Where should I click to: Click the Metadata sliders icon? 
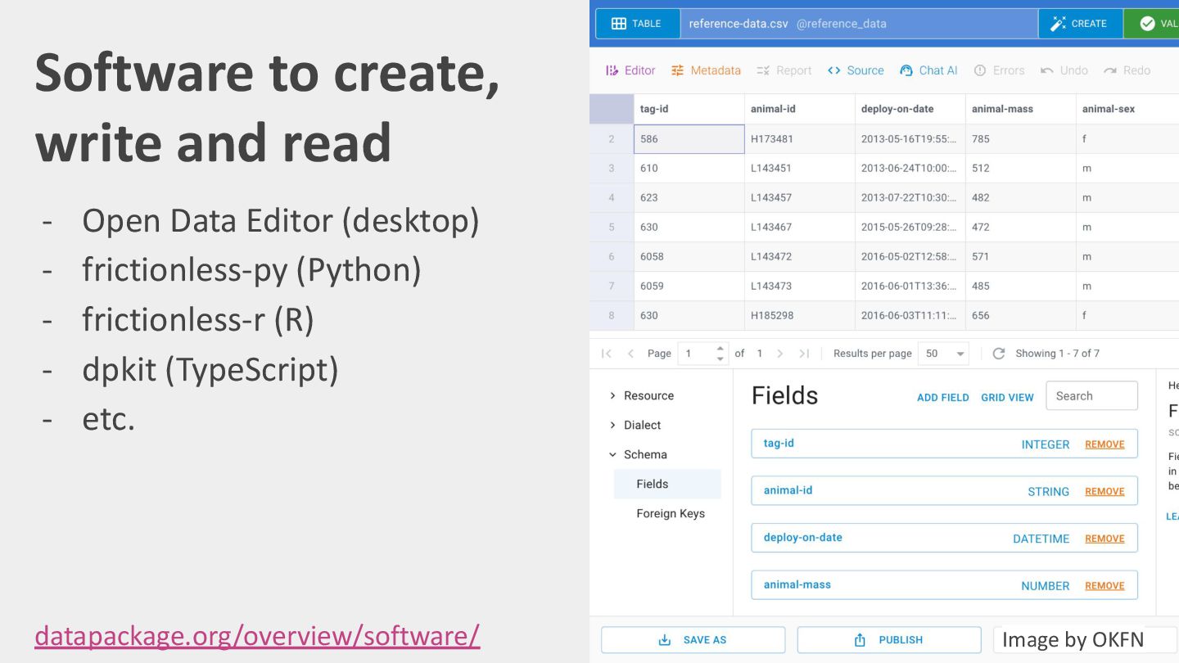[677, 70]
